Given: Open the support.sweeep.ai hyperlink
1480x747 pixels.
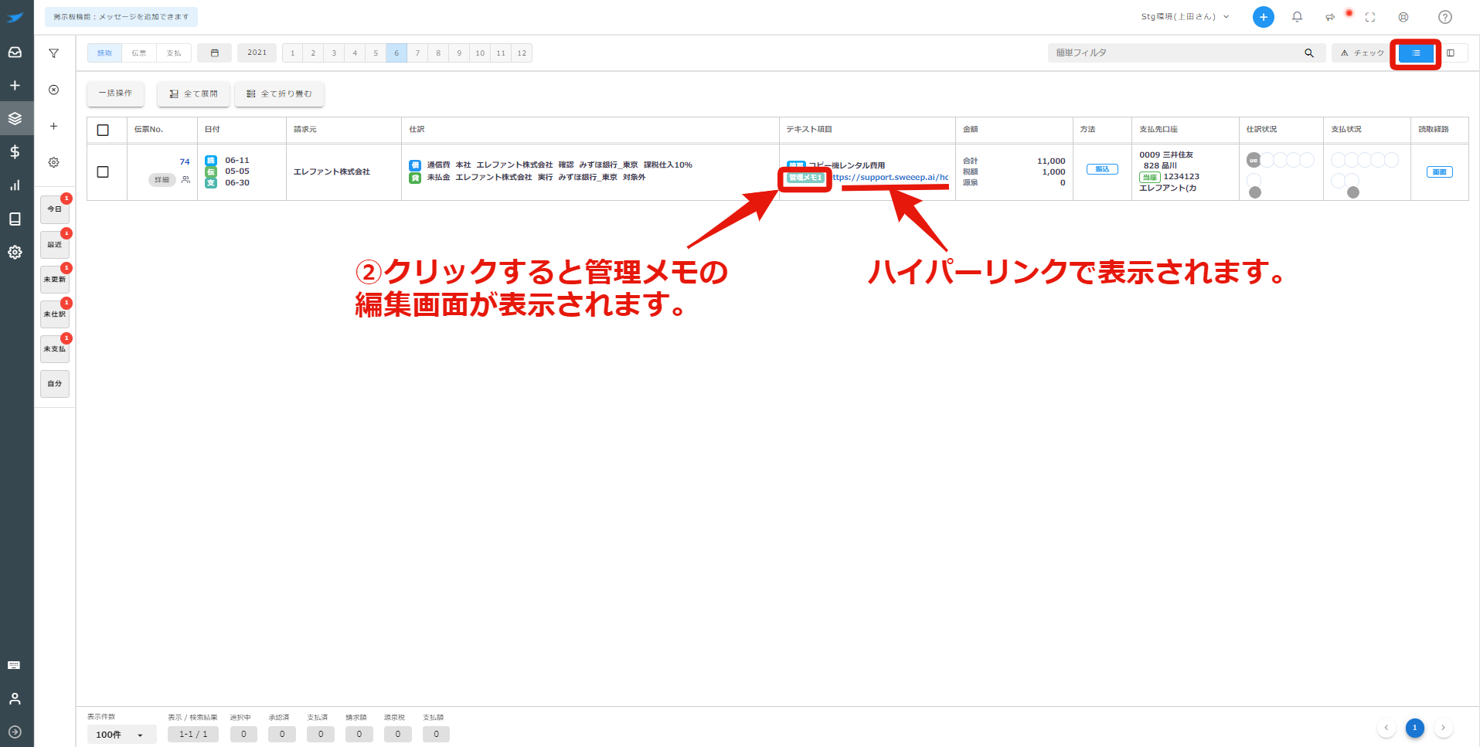Looking at the screenshot, I should click(890, 178).
